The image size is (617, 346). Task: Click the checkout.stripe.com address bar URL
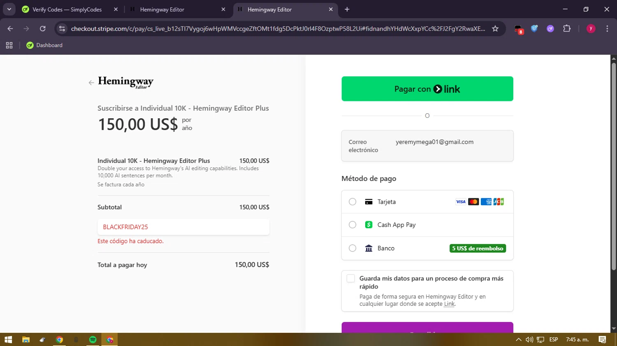tap(278, 28)
